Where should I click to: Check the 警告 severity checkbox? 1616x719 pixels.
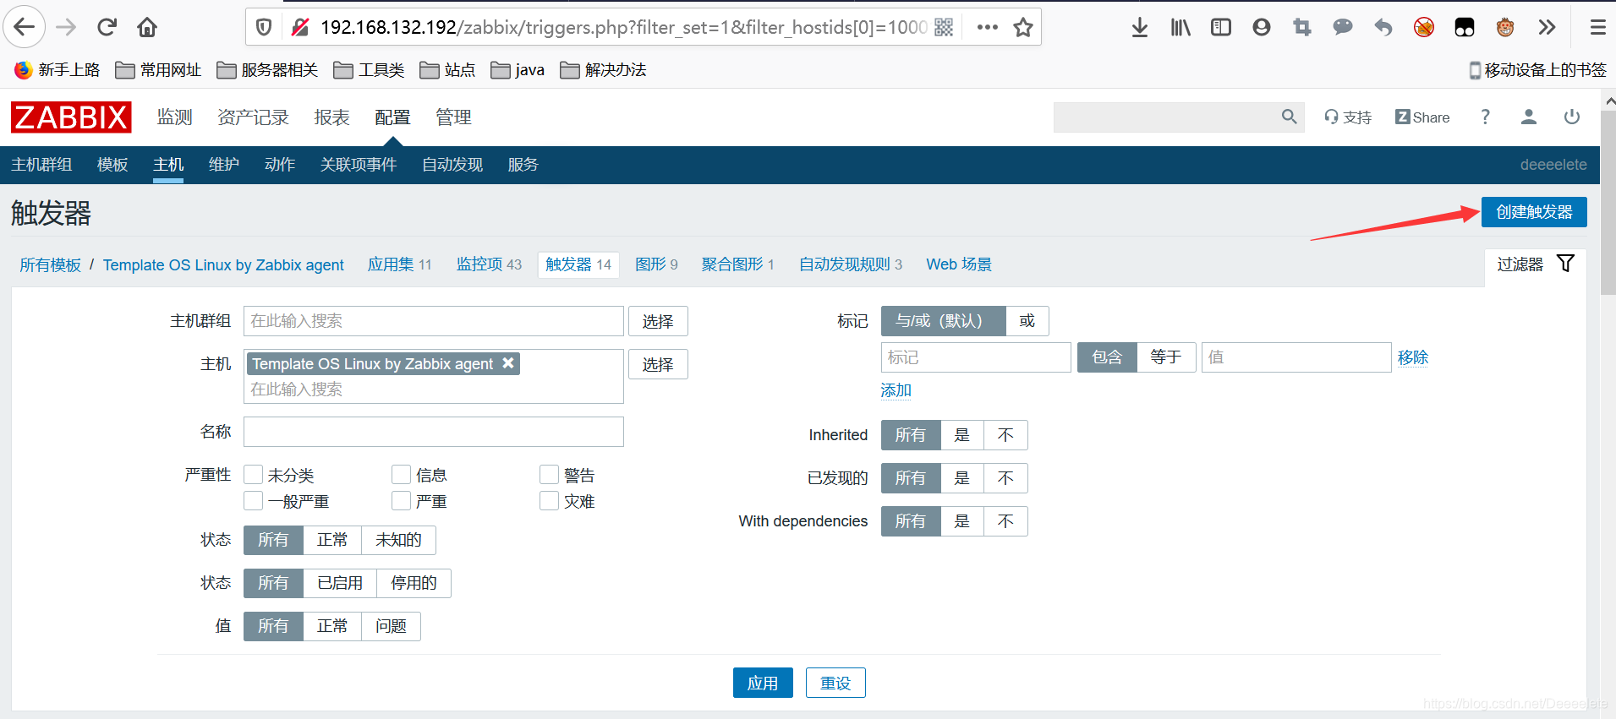(549, 475)
